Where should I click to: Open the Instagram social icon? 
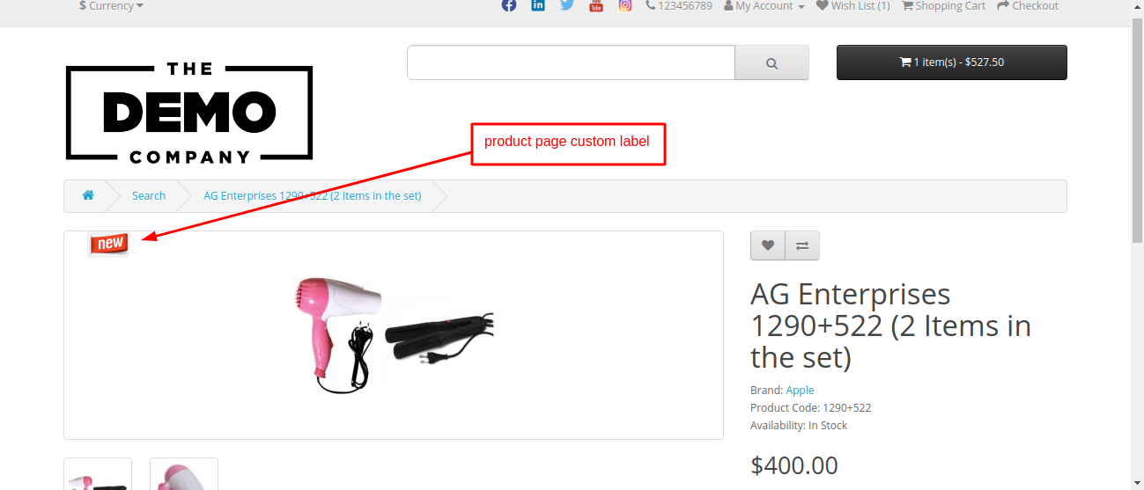pyautogui.click(x=625, y=5)
